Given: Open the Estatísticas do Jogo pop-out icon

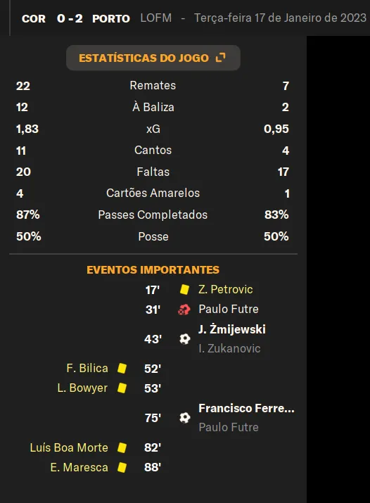Looking at the screenshot, I should tap(221, 58).
